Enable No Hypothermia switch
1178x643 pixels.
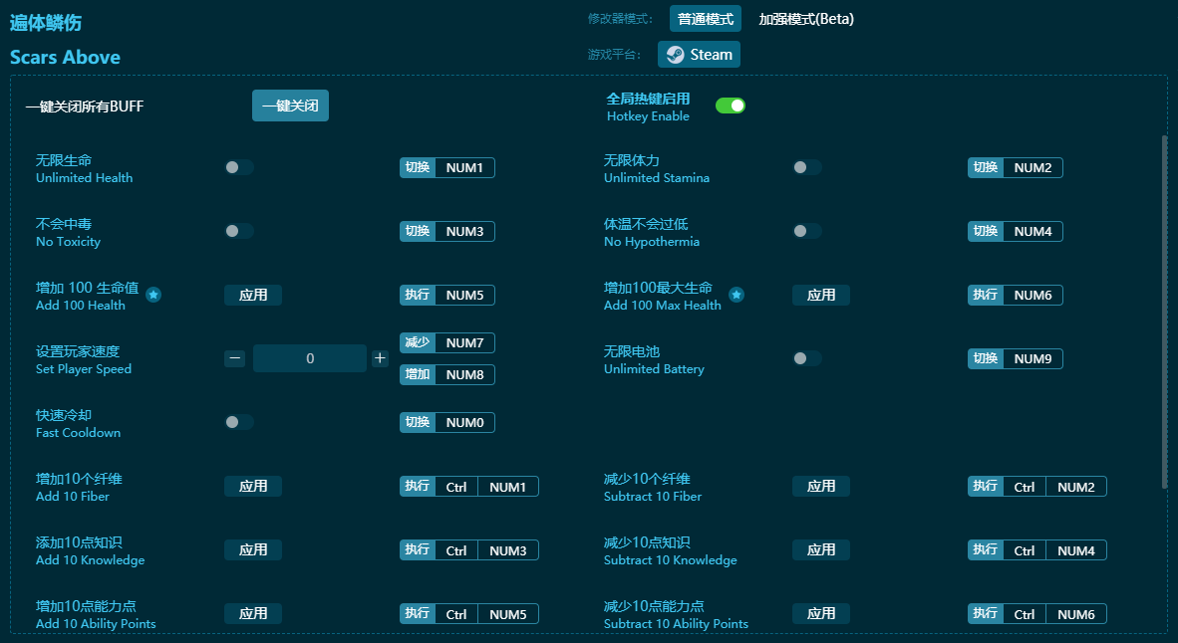807,231
